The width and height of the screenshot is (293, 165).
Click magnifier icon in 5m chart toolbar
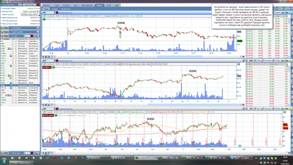point(246,60)
